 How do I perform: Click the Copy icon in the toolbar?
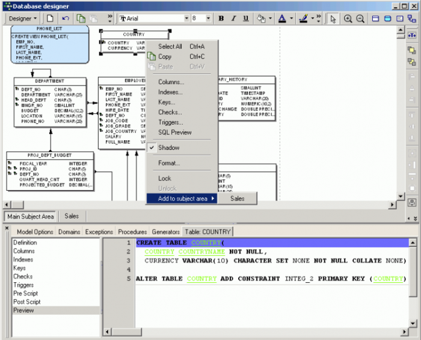click(81, 19)
